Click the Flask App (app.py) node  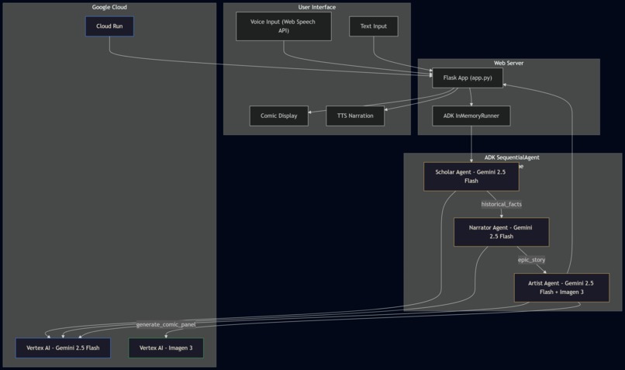tap(468, 78)
